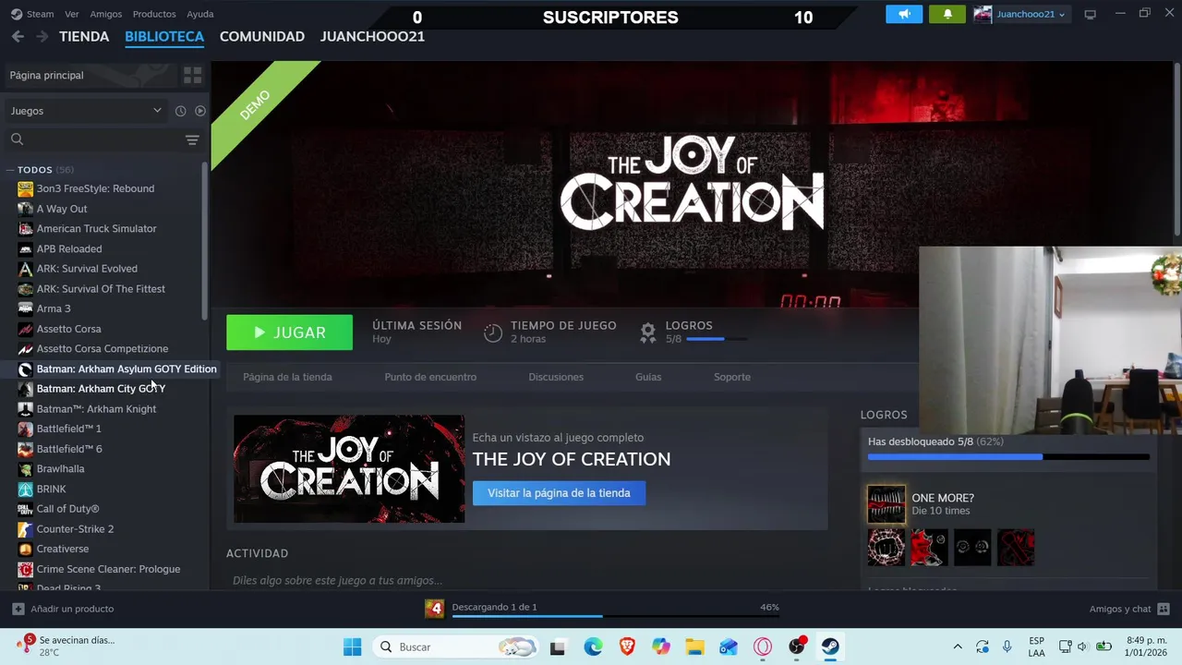Open the weather widget in taskbar
Viewport: 1182px width, 665px height.
(65, 646)
